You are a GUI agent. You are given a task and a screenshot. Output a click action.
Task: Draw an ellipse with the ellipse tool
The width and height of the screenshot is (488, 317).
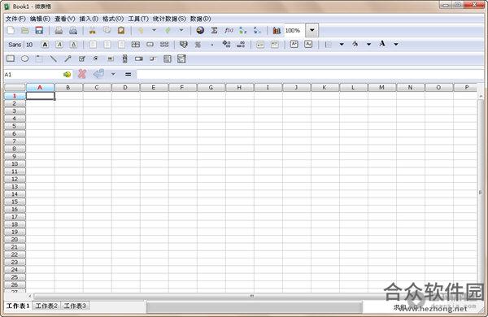25,59
